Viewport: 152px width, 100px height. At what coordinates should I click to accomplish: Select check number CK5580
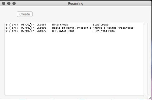coord(41,28)
